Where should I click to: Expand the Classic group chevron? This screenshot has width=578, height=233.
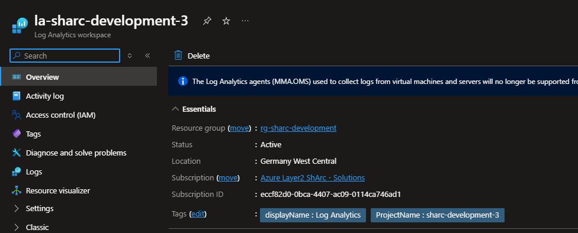pyautogui.click(x=16, y=227)
